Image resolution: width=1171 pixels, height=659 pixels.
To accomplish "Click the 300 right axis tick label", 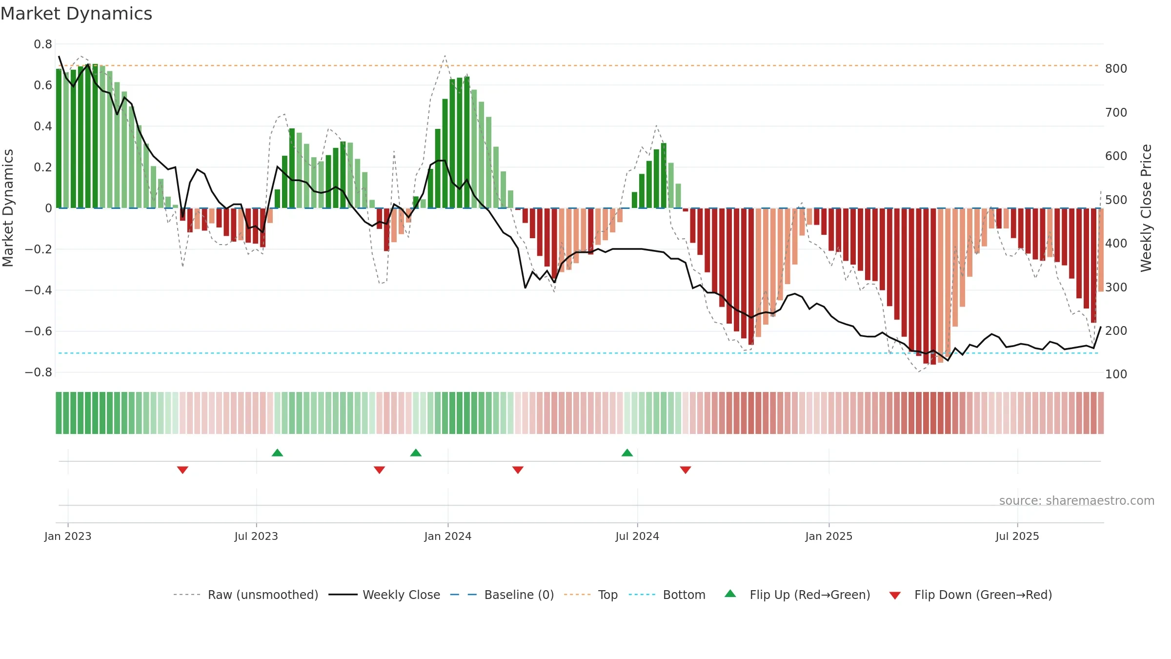I will tap(1116, 288).
